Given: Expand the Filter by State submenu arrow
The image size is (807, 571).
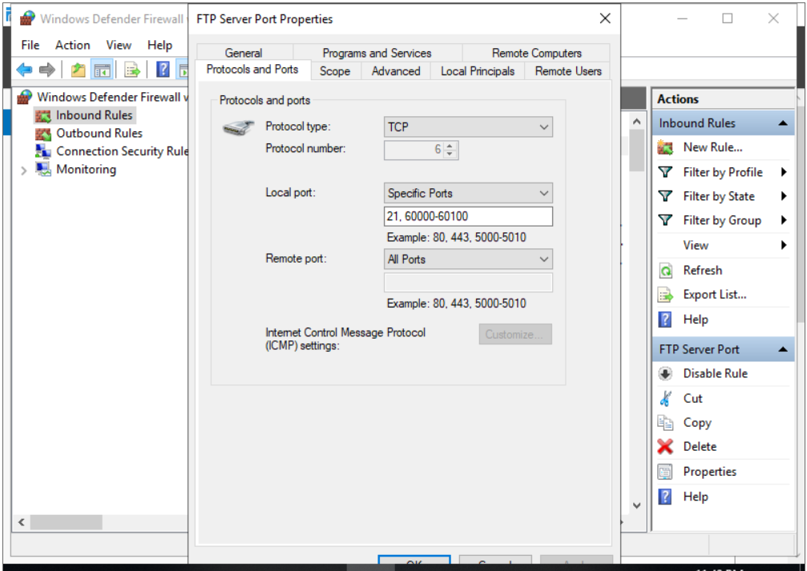Looking at the screenshot, I should click(783, 196).
